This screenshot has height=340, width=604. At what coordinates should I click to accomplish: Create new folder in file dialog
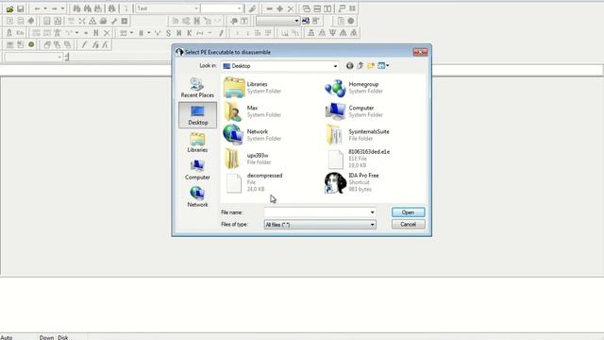point(371,66)
